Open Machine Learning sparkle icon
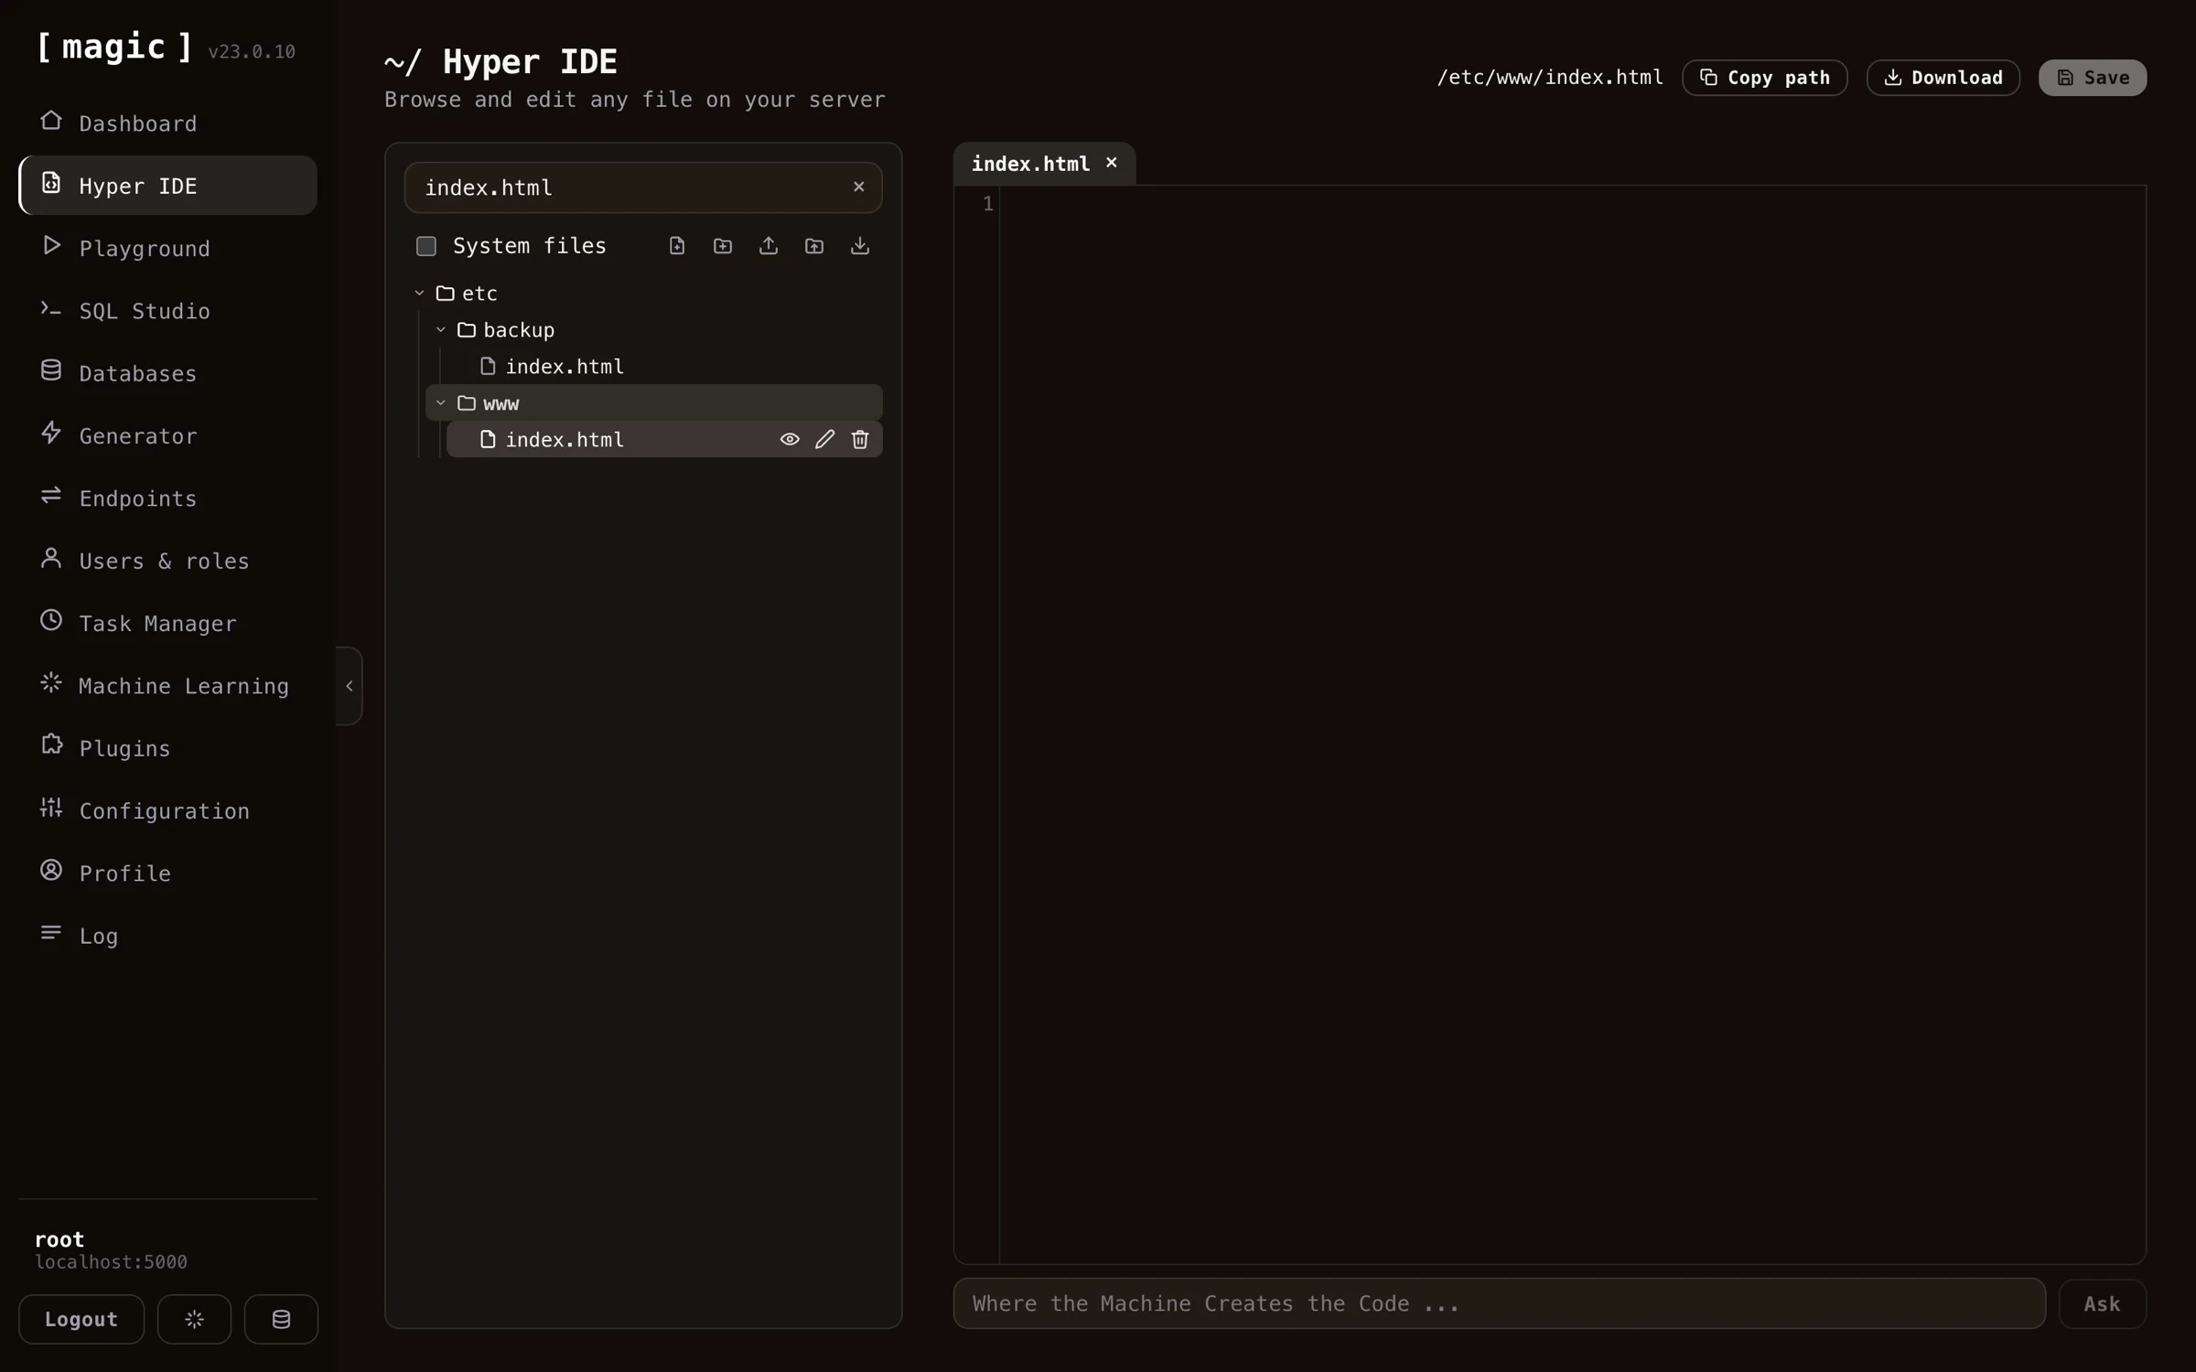This screenshot has height=1372, width=2196. coord(51,683)
